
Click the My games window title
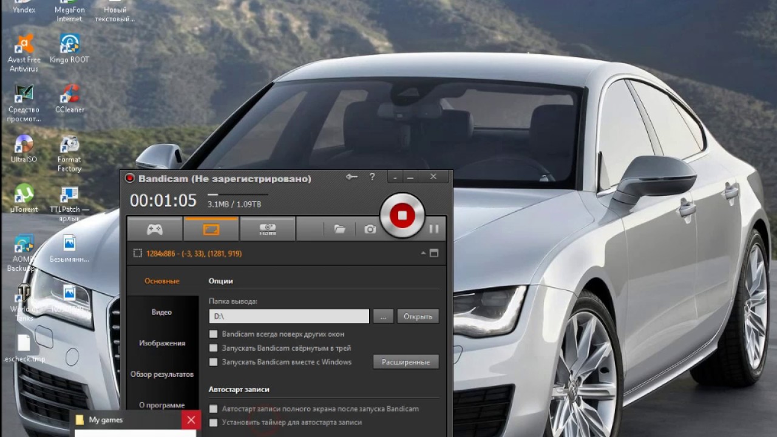(106, 419)
